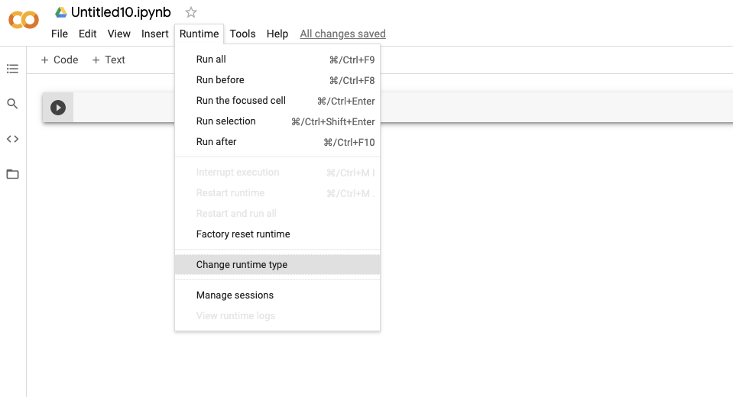The height and width of the screenshot is (397, 733).
Task: Click the Google Drive file icon
Action: tap(61, 12)
